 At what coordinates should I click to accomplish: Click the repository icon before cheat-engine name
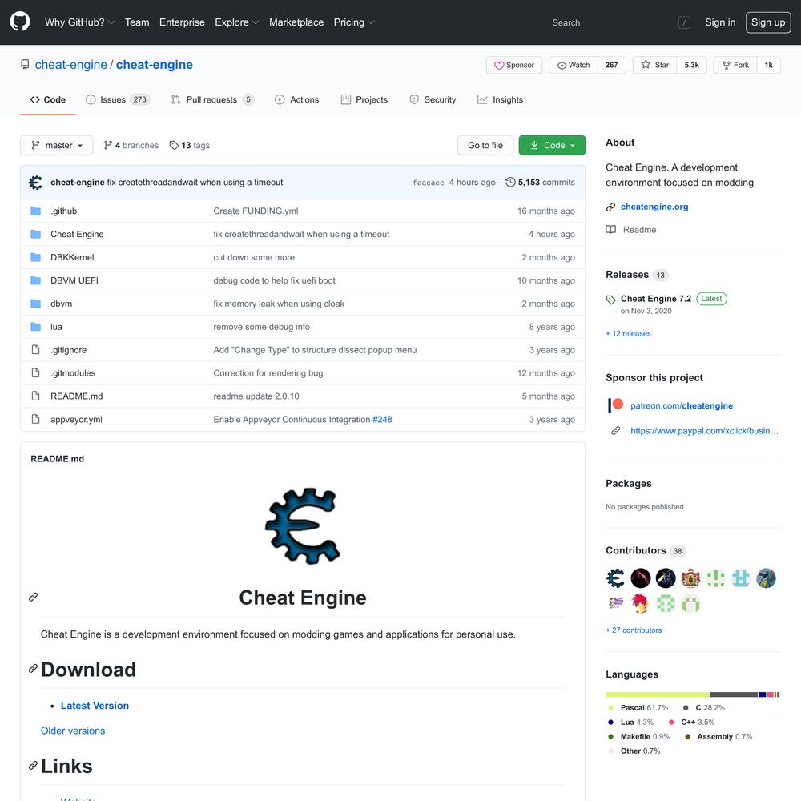pyautogui.click(x=25, y=64)
